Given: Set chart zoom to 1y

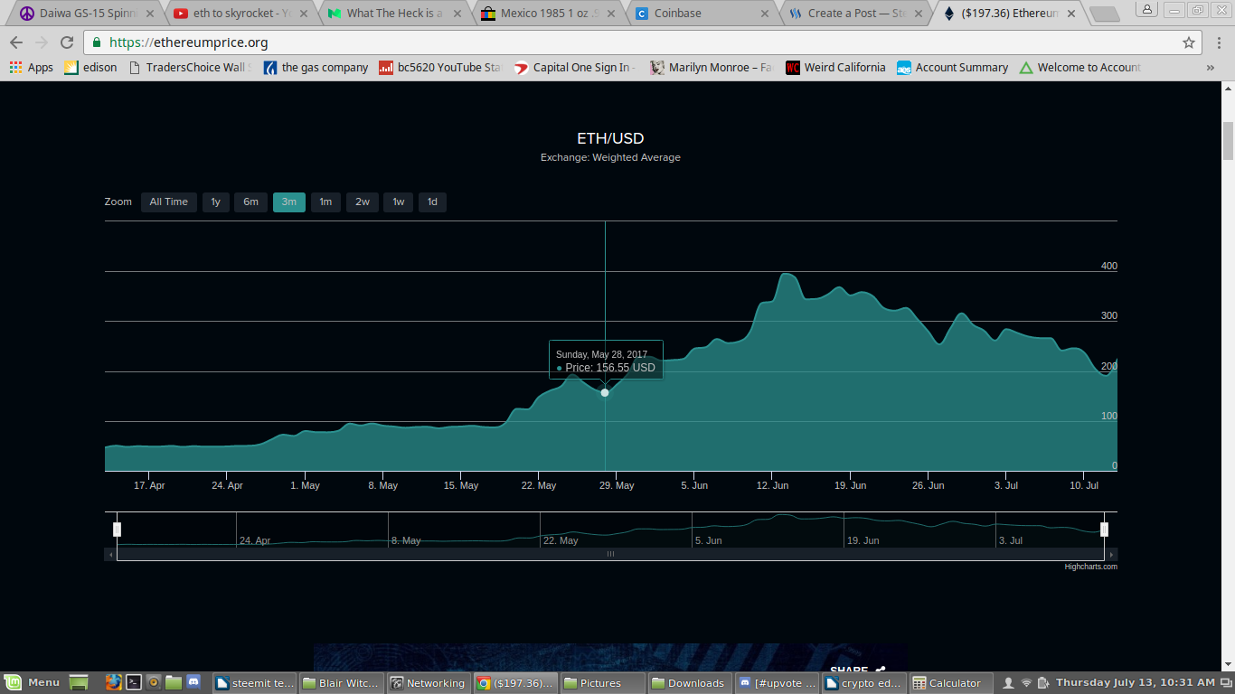Looking at the screenshot, I should pos(216,202).
